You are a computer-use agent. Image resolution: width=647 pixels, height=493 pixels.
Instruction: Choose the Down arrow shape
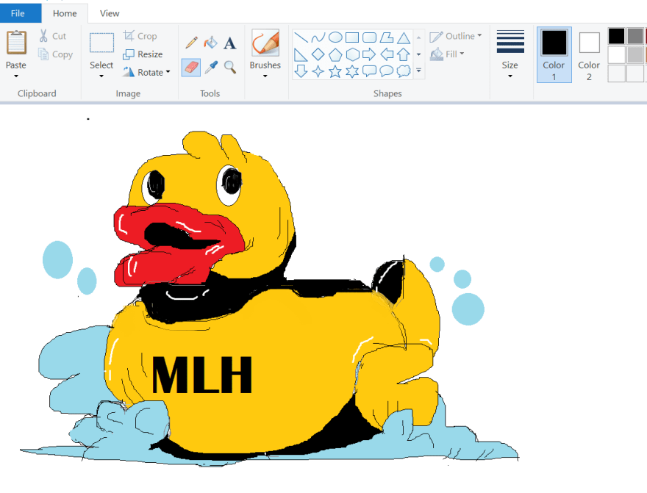tap(301, 71)
